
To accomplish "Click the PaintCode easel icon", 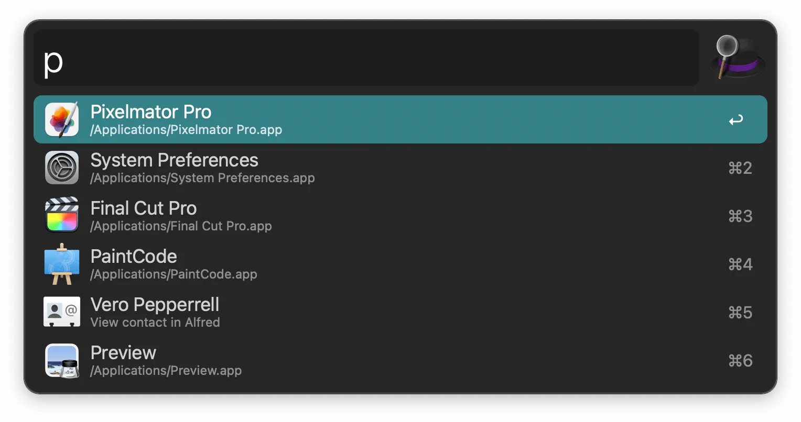I will (x=62, y=264).
